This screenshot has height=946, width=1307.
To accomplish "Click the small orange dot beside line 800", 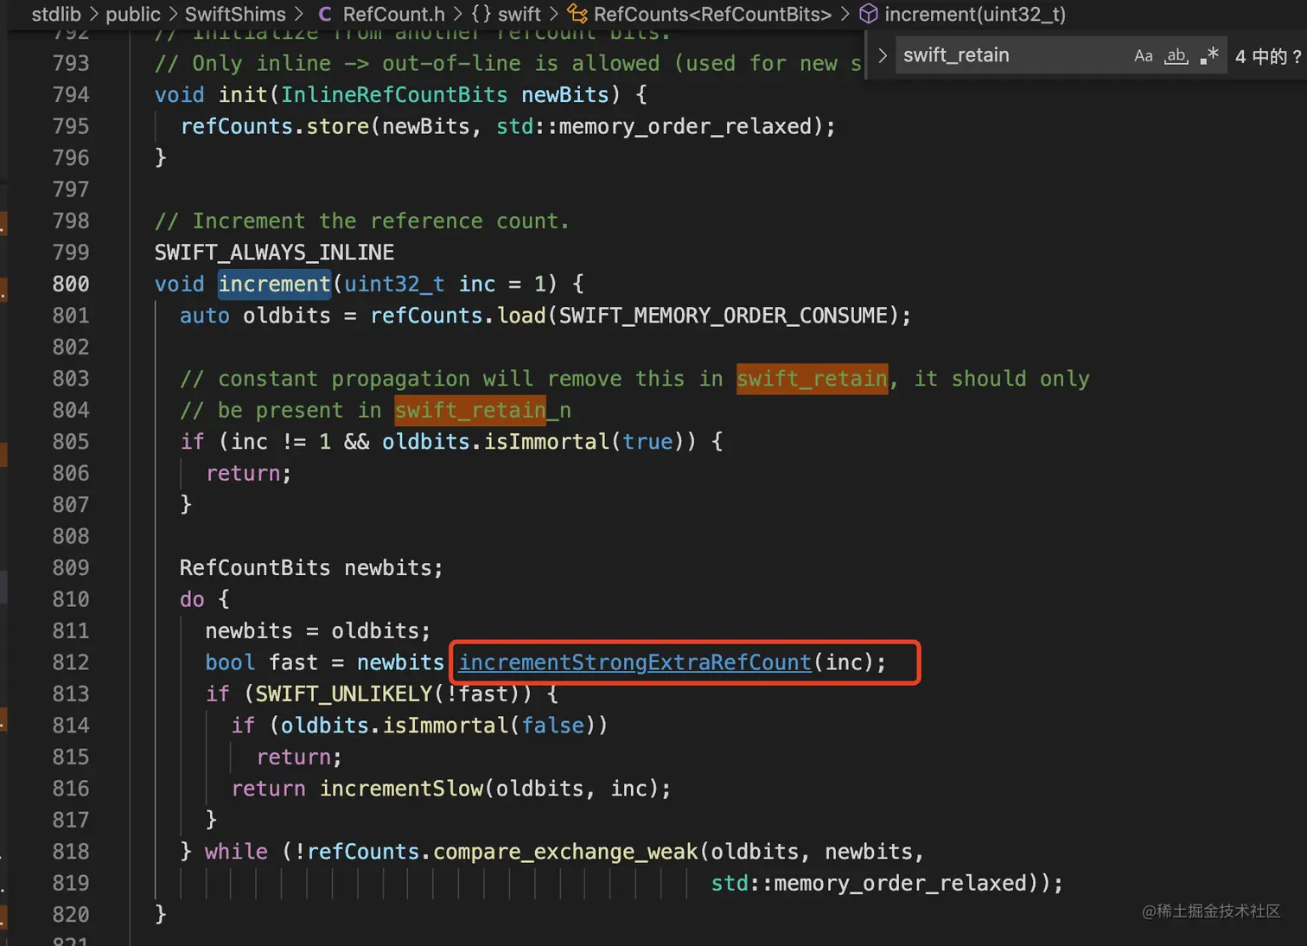I will pyautogui.click(x=3, y=292).
